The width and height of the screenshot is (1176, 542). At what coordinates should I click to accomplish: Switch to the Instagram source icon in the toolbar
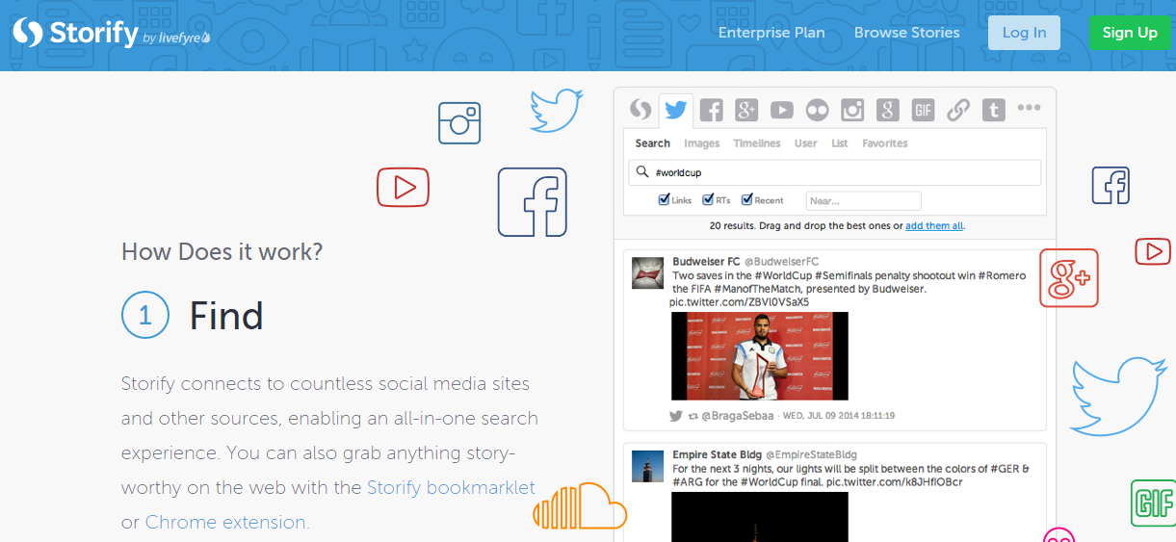(852, 110)
